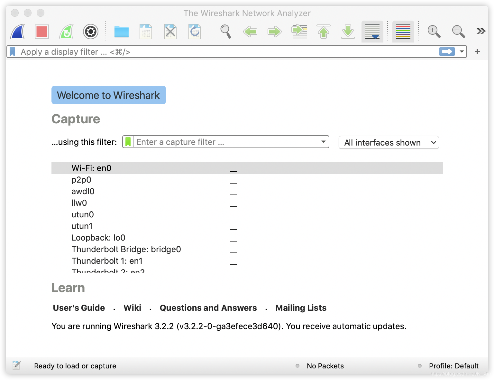This screenshot has width=494, height=380.
Task: Reload the capture file icon
Action: click(x=195, y=32)
